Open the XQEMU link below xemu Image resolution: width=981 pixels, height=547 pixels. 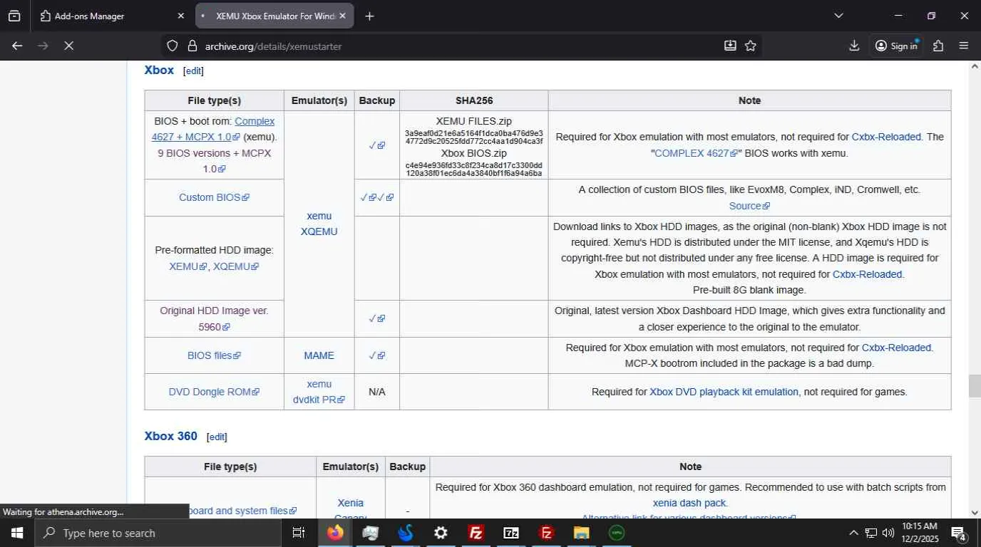319,231
